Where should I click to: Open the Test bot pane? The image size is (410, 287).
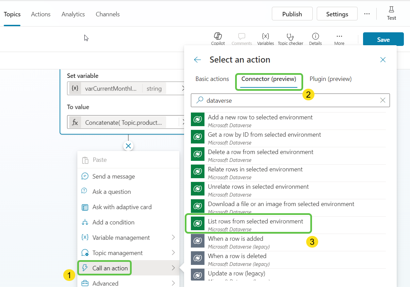pos(391,14)
